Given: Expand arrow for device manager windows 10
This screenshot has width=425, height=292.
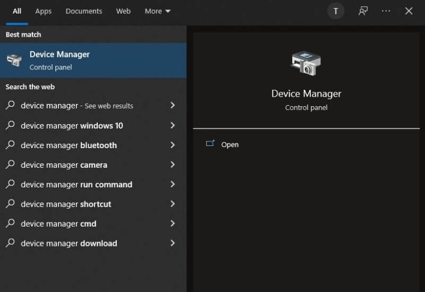Looking at the screenshot, I should tap(173, 125).
